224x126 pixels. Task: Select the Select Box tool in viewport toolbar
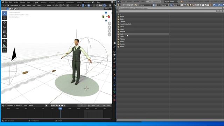pos(5,13)
